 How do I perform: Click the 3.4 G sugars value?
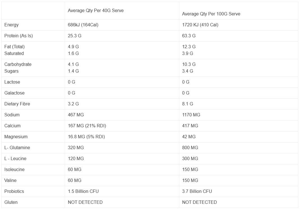(187, 71)
